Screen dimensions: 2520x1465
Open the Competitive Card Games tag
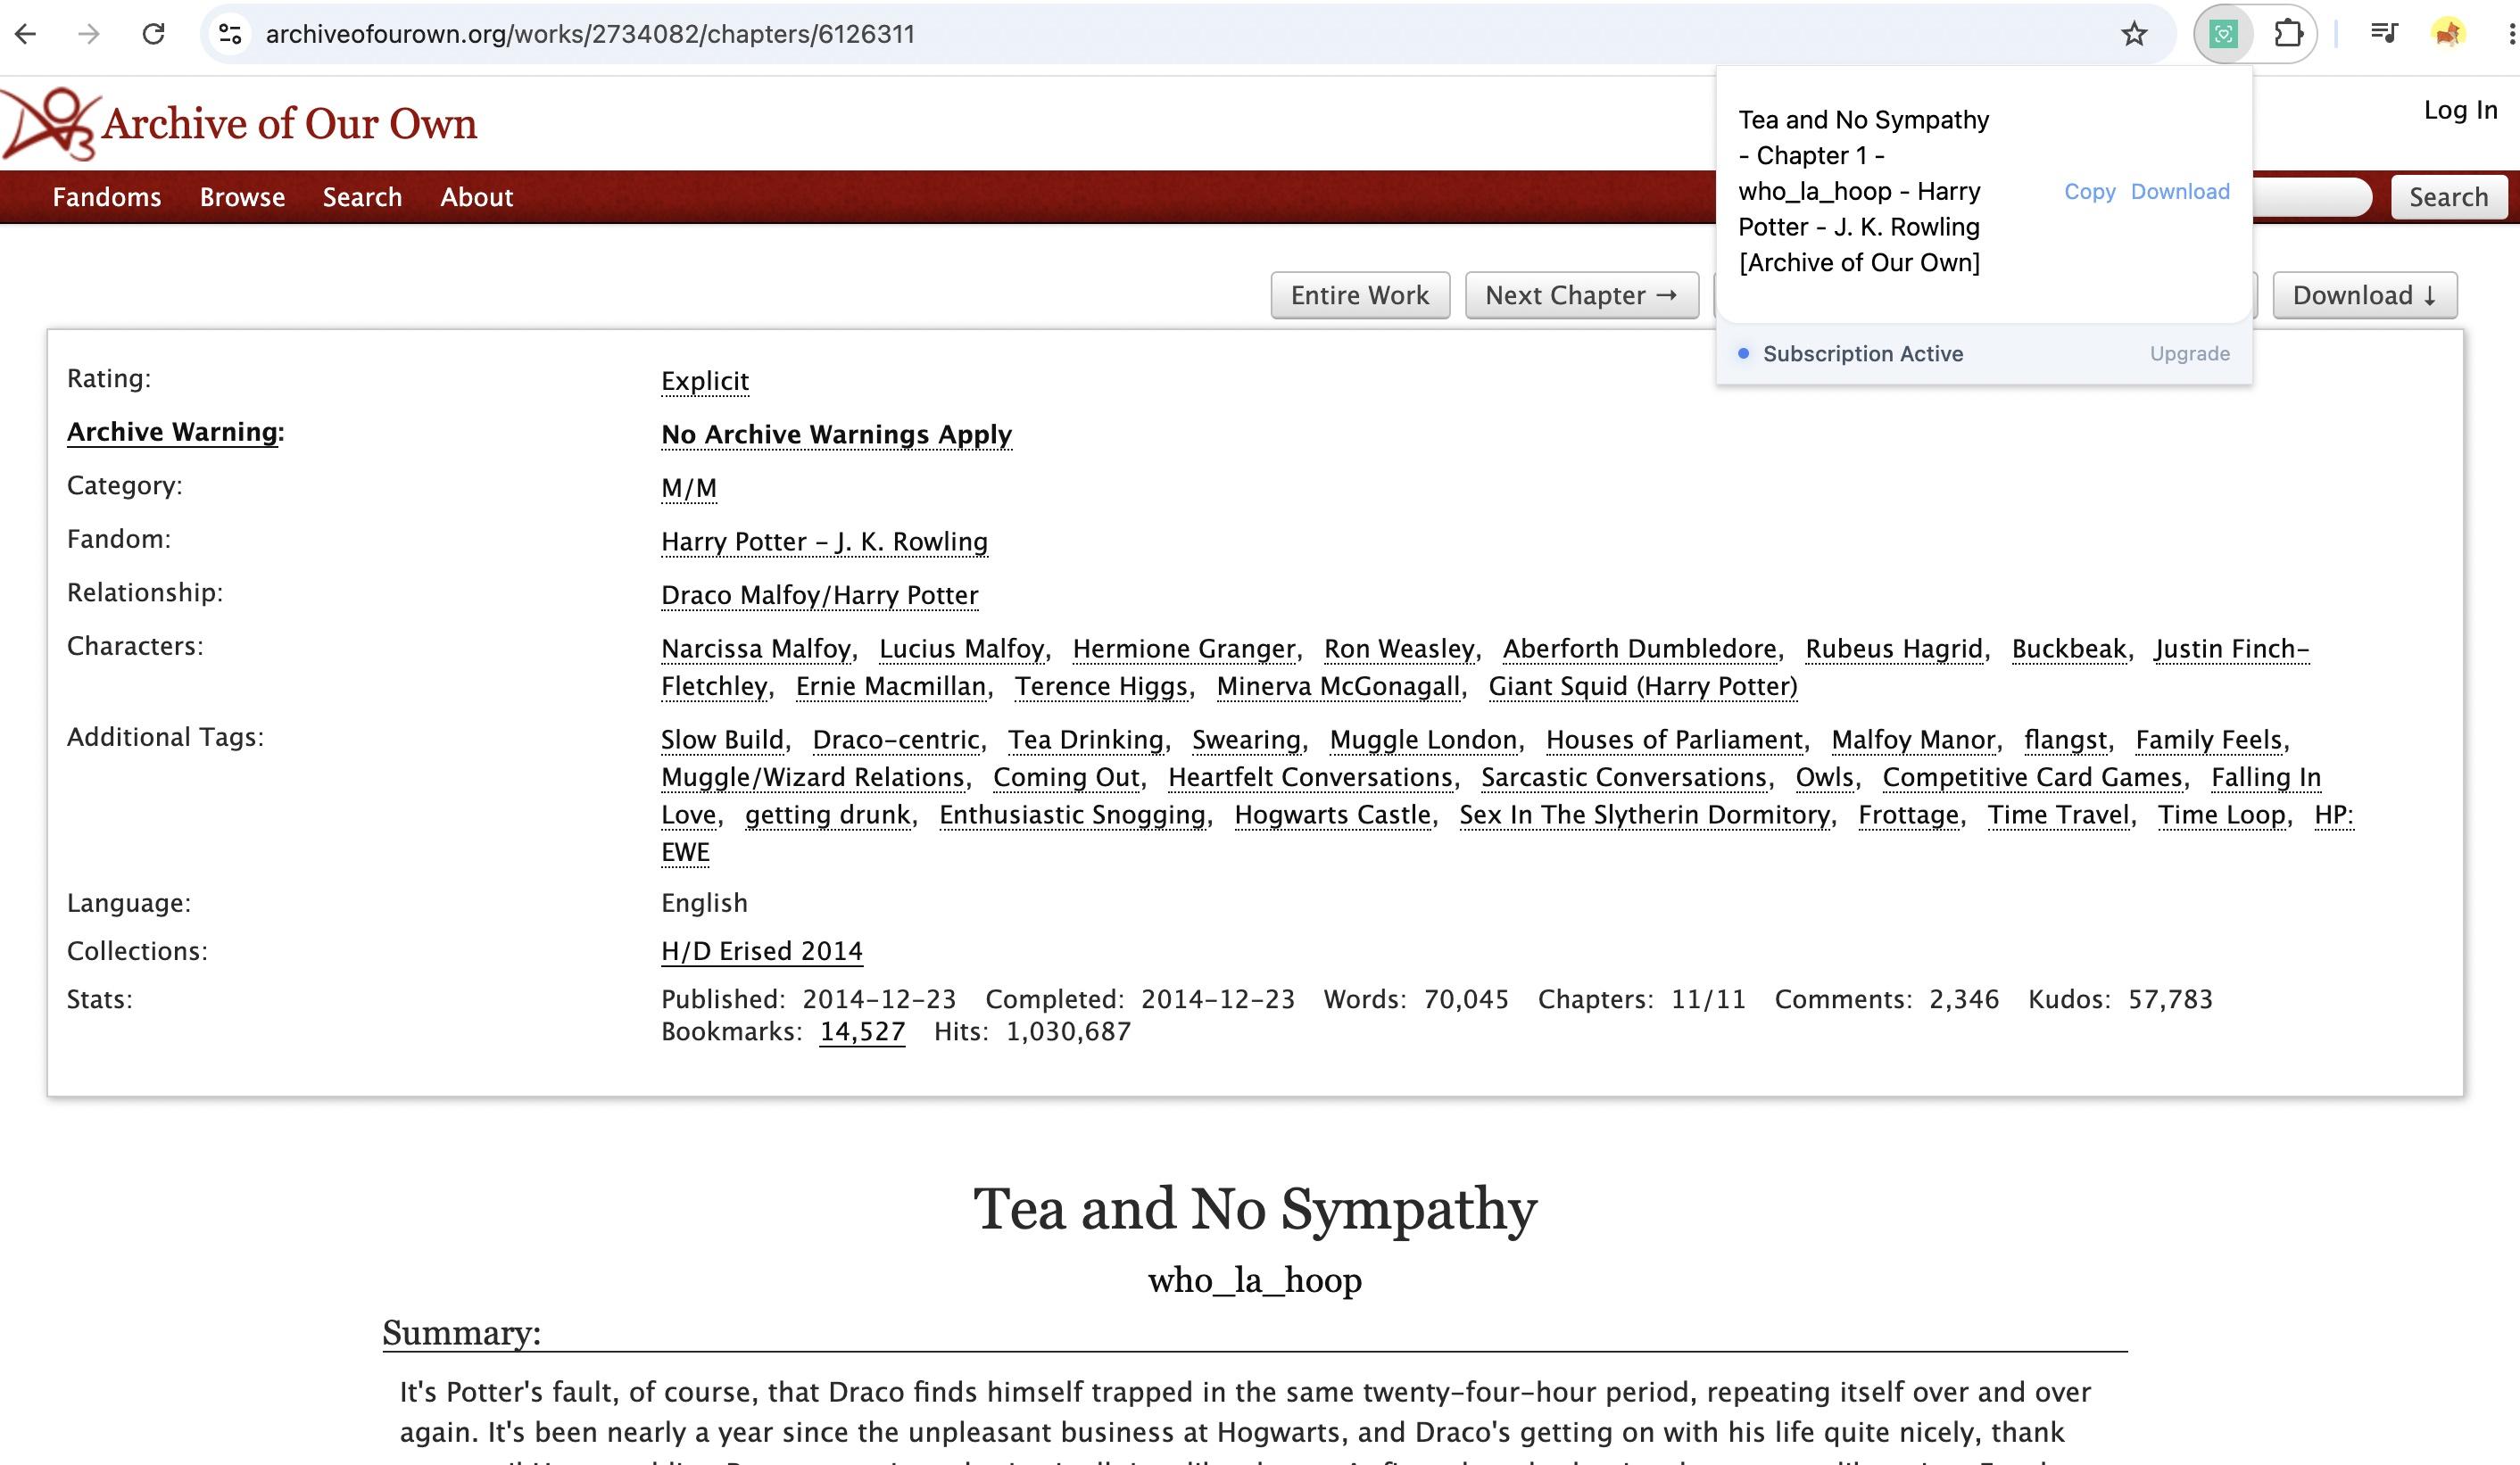tap(2032, 777)
